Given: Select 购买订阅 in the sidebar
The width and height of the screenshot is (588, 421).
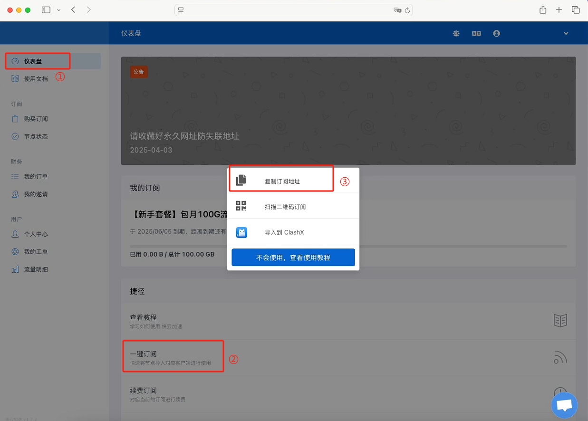Looking at the screenshot, I should [36, 119].
